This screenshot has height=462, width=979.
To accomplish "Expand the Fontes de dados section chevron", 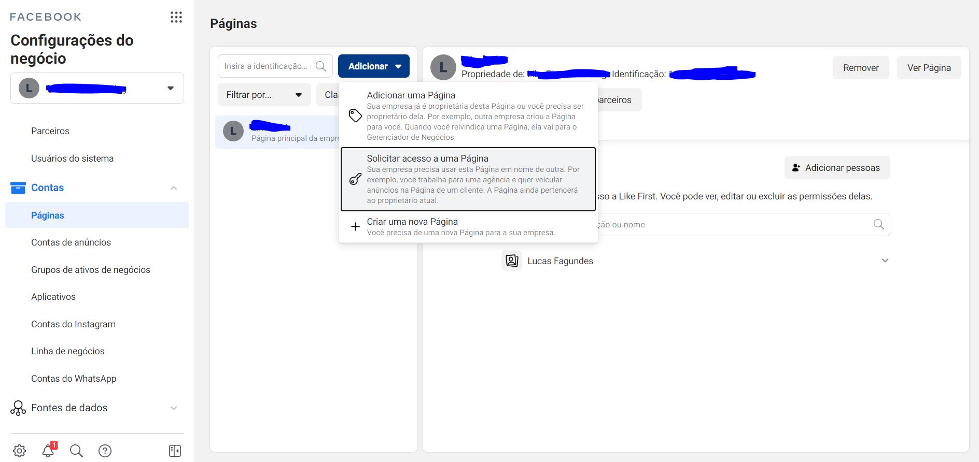I will pos(174,408).
